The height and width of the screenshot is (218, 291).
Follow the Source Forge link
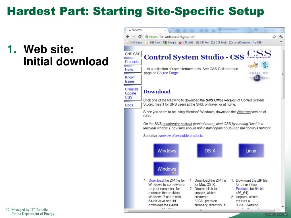[167, 73]
